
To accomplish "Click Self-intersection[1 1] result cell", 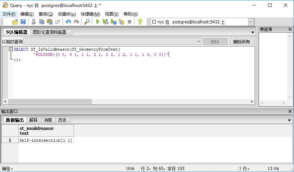I will [46, 140].
